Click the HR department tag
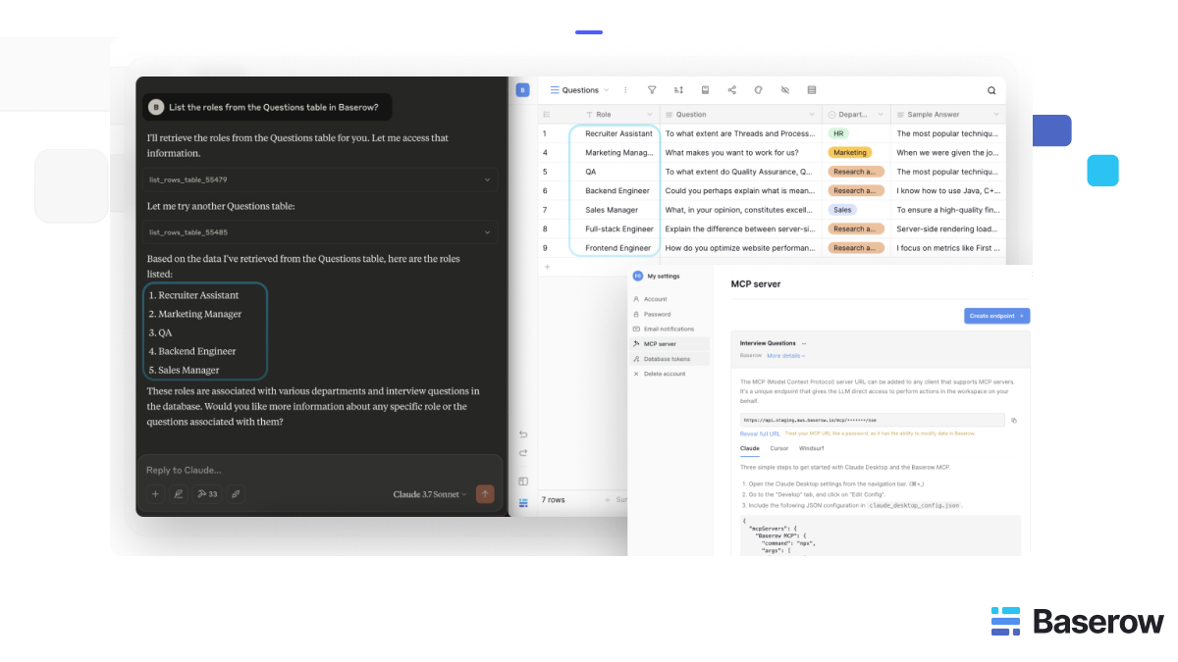This screenshot has height=662, width=1178. pos(838,133)
